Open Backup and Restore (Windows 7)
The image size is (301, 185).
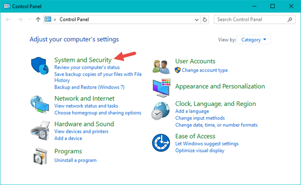[x=90, y=87]
